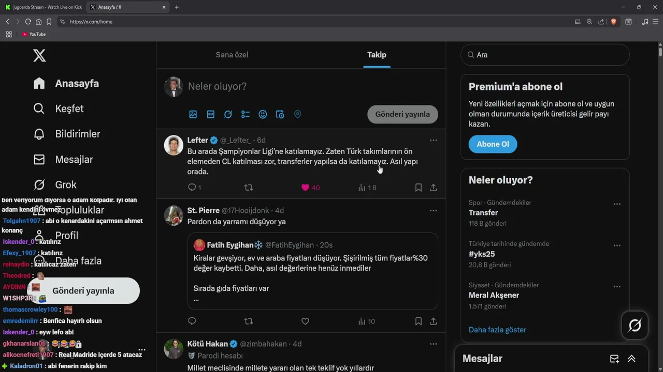Open St. Pierre's profile avatar
Image resolution: width=663 pixels, height=372 pixels.
click(174, 215)
